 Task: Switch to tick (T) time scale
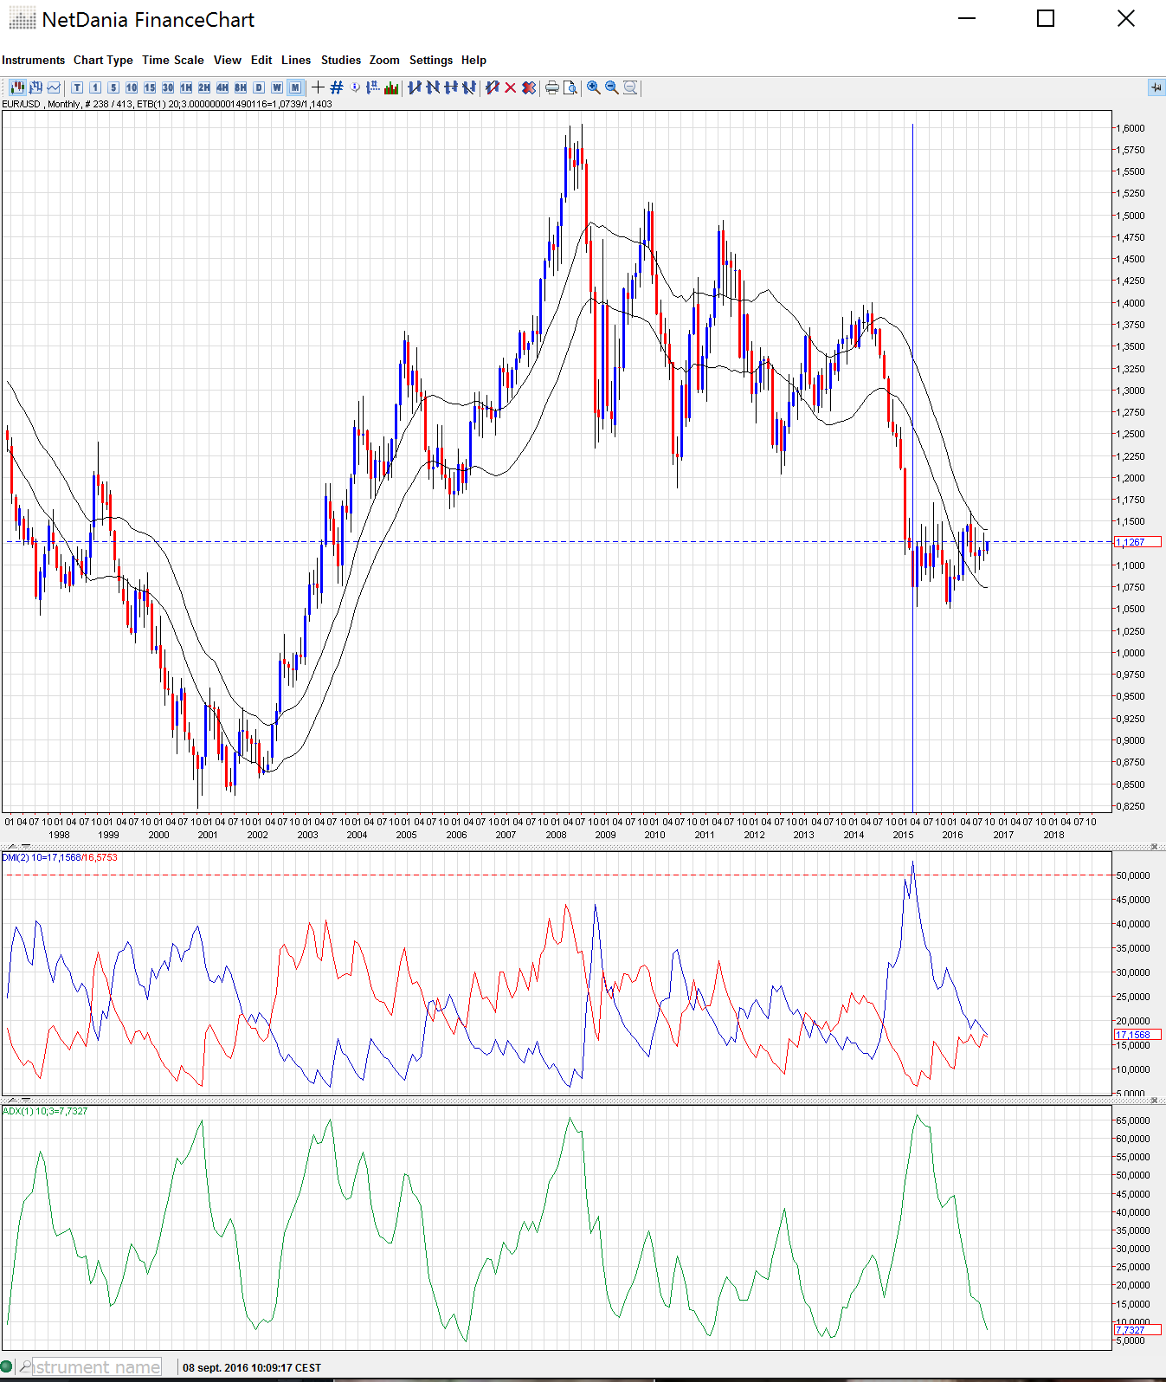[x=77, y=87]
